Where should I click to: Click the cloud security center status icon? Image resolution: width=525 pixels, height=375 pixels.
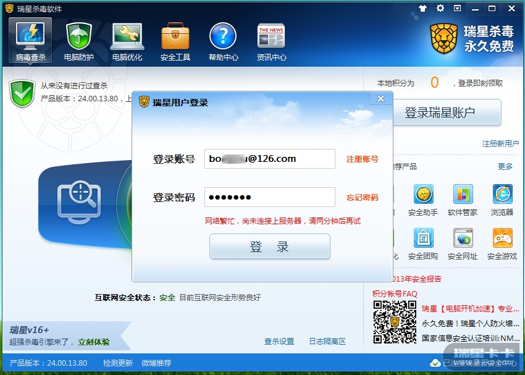click(435, 363)
